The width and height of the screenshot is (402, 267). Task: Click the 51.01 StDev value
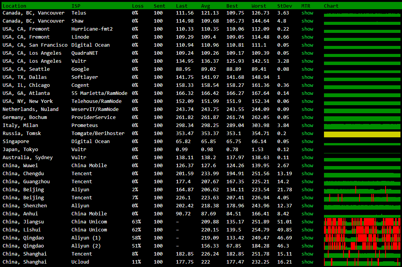pos(285,221)
